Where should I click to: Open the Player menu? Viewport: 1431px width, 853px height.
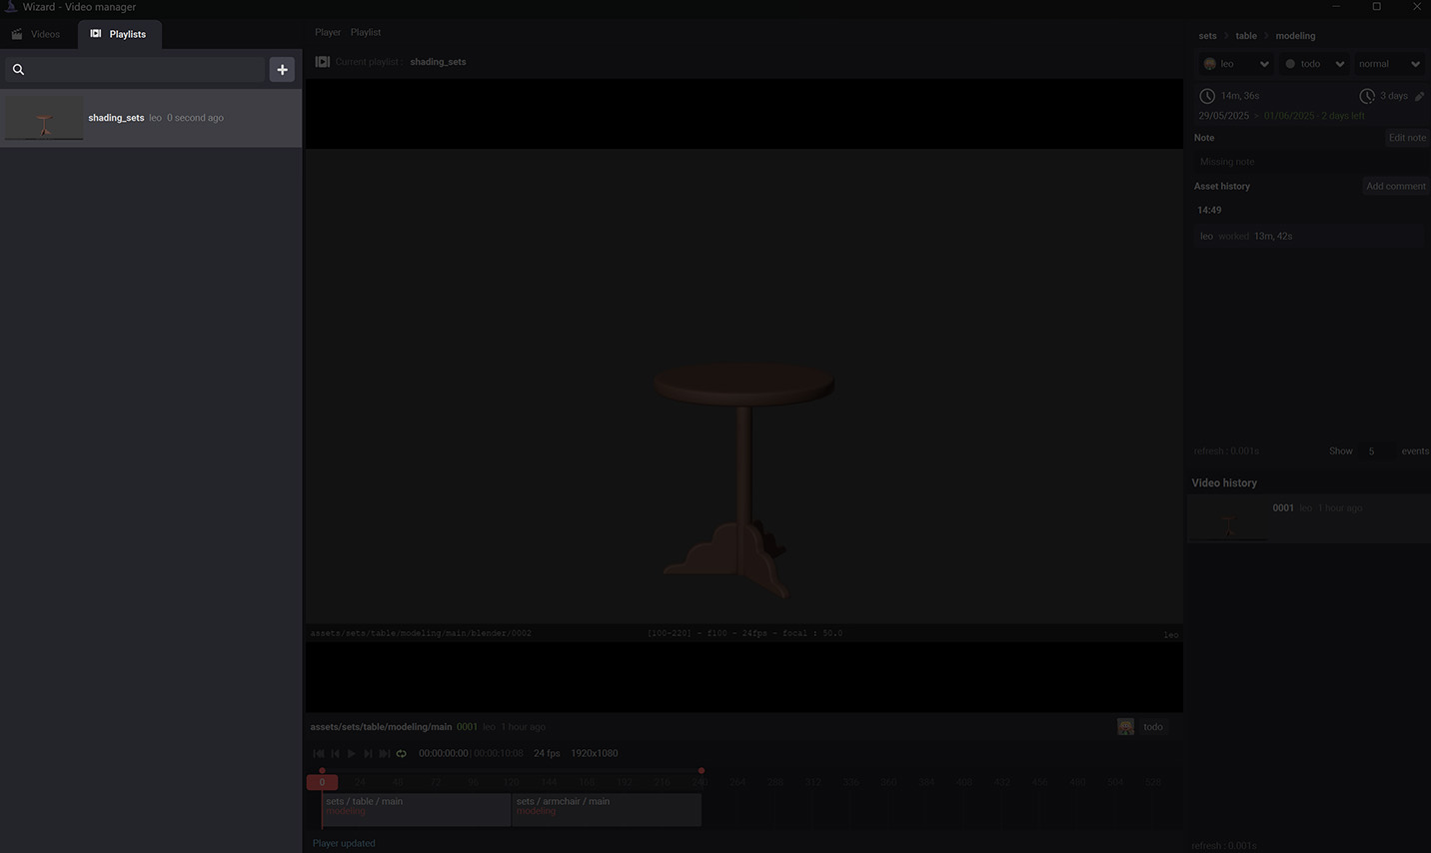(x=327, y=32)
